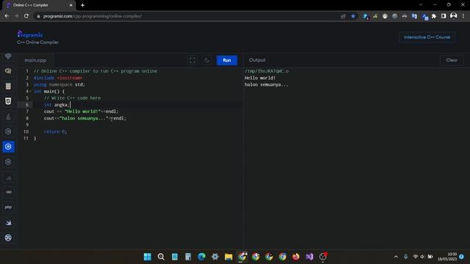Go back in the browser
This screenshot has height=264, width=470.
click(7, 16)
